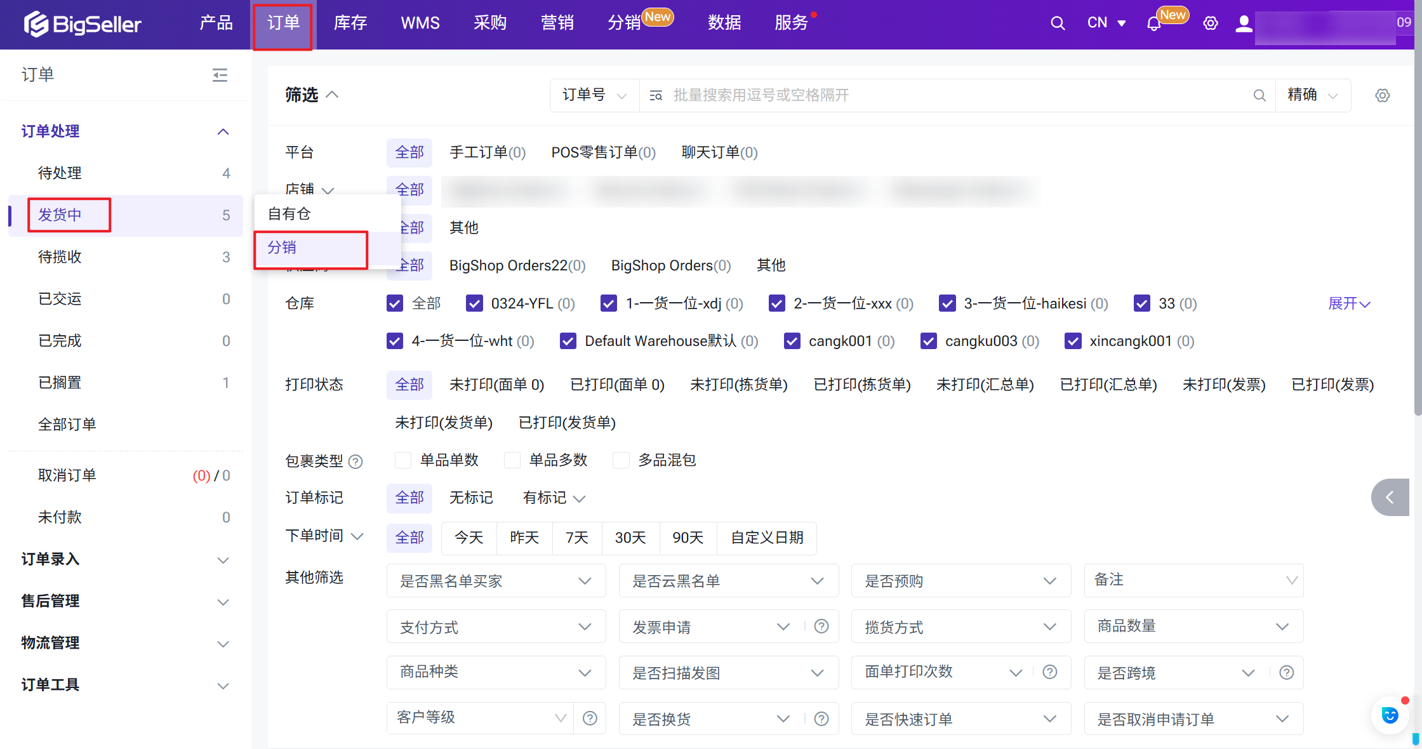Select 分销 in the popup menu
The width and height of the screenshot is (1422, 749).
[282, 248]
